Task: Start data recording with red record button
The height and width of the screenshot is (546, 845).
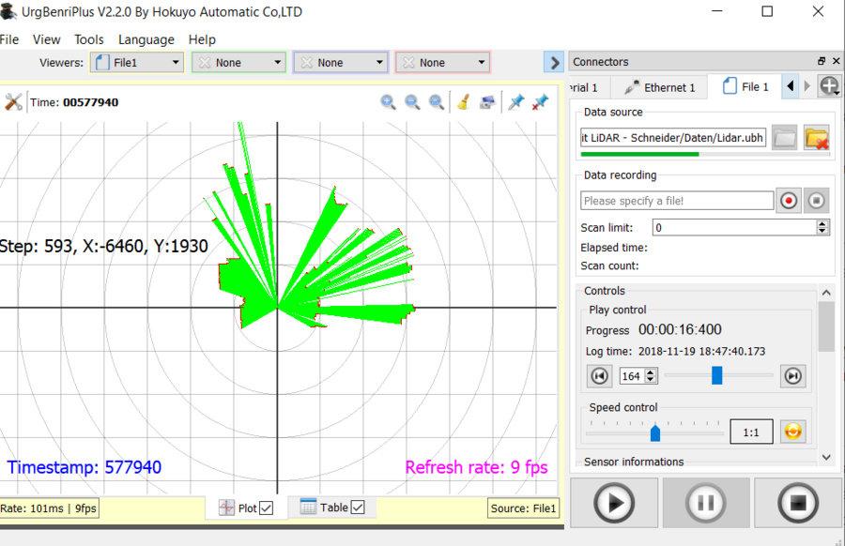Action: (789, 201)
